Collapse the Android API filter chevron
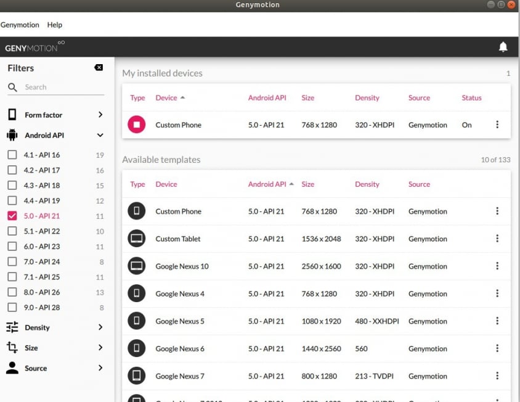This screenshot has width=520, height=402. 100,135
